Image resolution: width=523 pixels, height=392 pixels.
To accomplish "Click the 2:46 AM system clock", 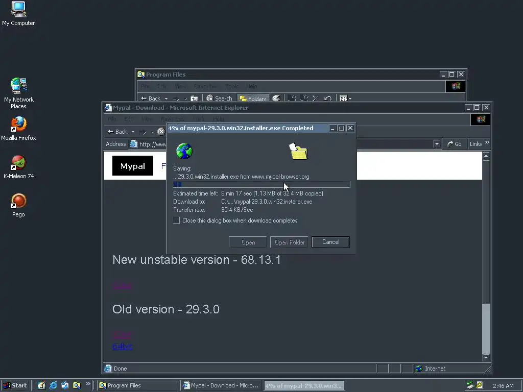I will 503,386.
